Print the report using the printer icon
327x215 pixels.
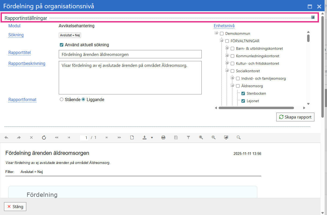(163, 137)
